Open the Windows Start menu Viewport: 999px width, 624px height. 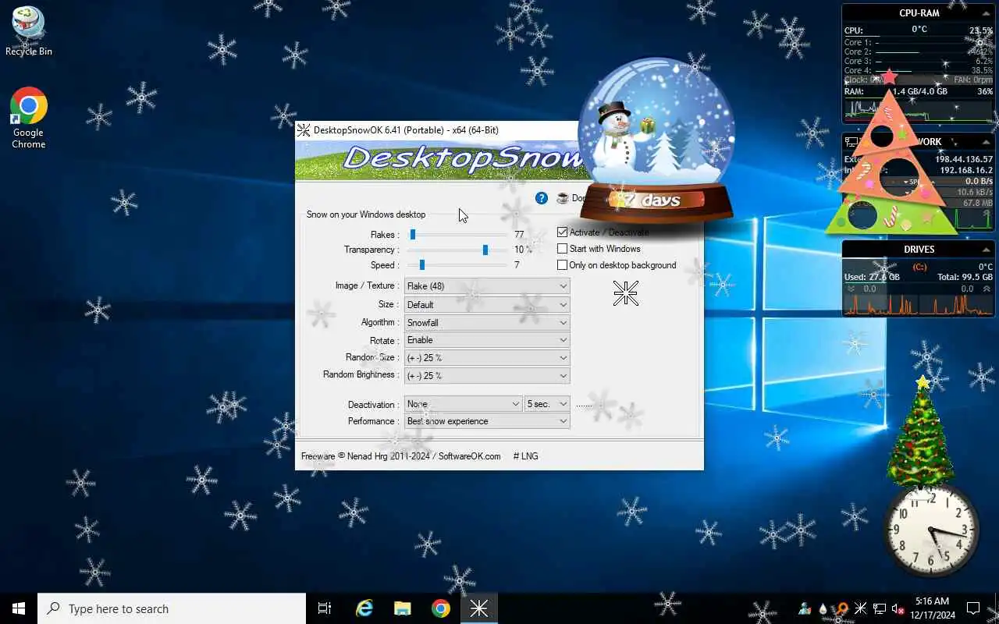[19, 608]
